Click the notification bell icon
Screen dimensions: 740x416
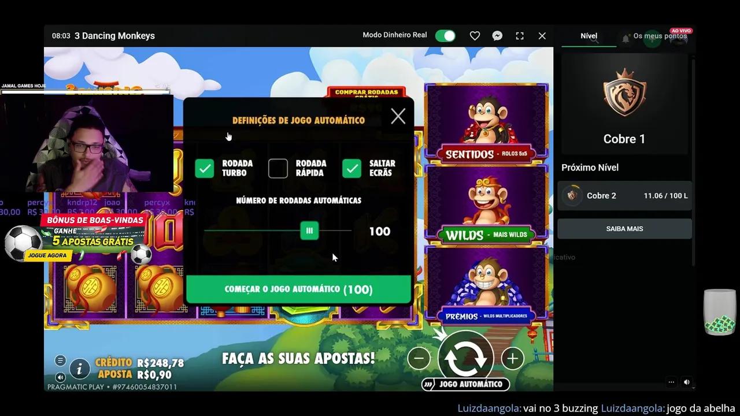pos(626,38)
